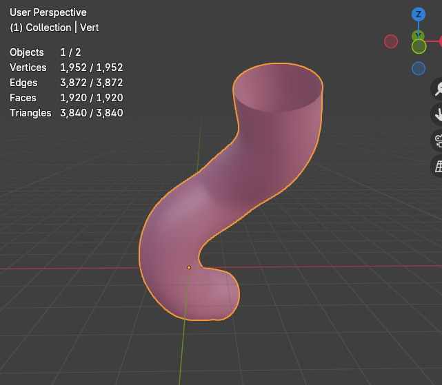Viewport: 442px width, 385px height.
Task: Click the Faces '1,920 / 1,920' value
Action: 92,98
